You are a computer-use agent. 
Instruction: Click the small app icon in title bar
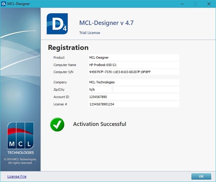click(4, 4)
